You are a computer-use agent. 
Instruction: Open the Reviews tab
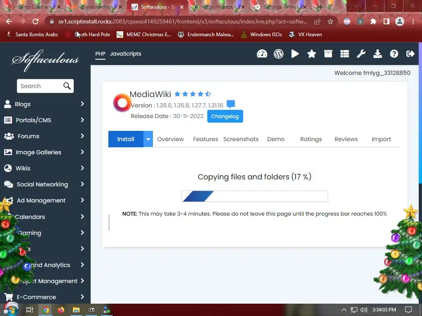coord(346,139)
